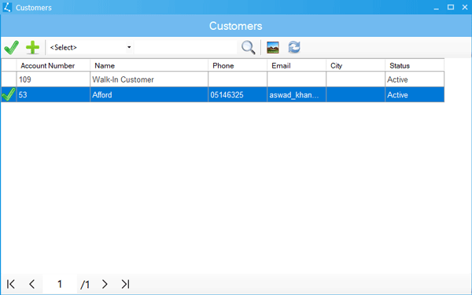Click Active status in Afford row
Viewport: 472px width, 295px height.
coord(415,95)
